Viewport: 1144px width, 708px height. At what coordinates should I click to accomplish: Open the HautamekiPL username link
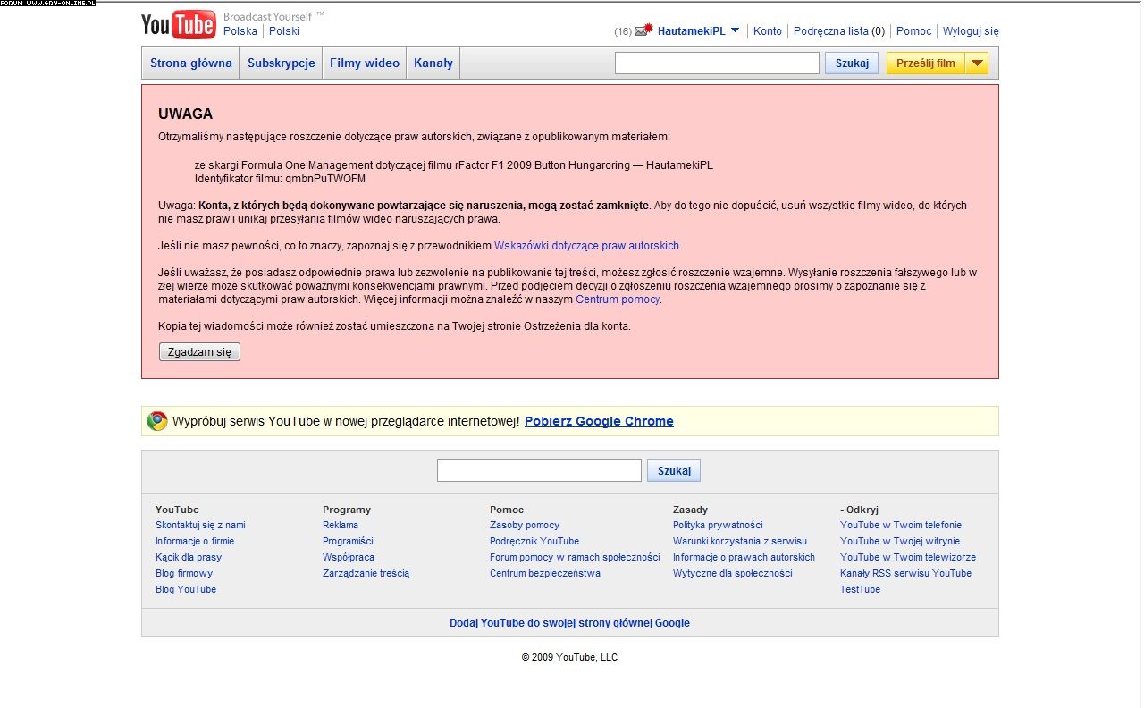click(x=692, y=30)
